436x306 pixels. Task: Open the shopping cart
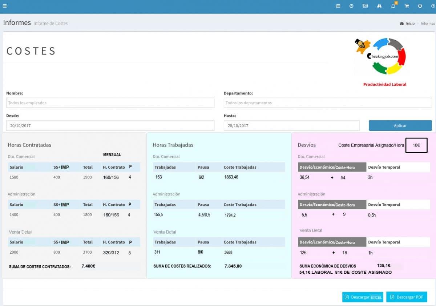407,6
